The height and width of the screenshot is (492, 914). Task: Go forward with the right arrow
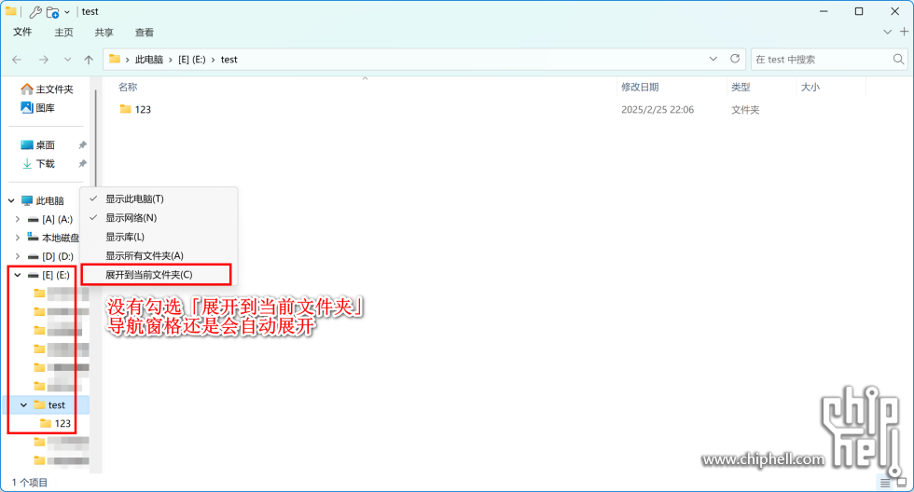44,60
